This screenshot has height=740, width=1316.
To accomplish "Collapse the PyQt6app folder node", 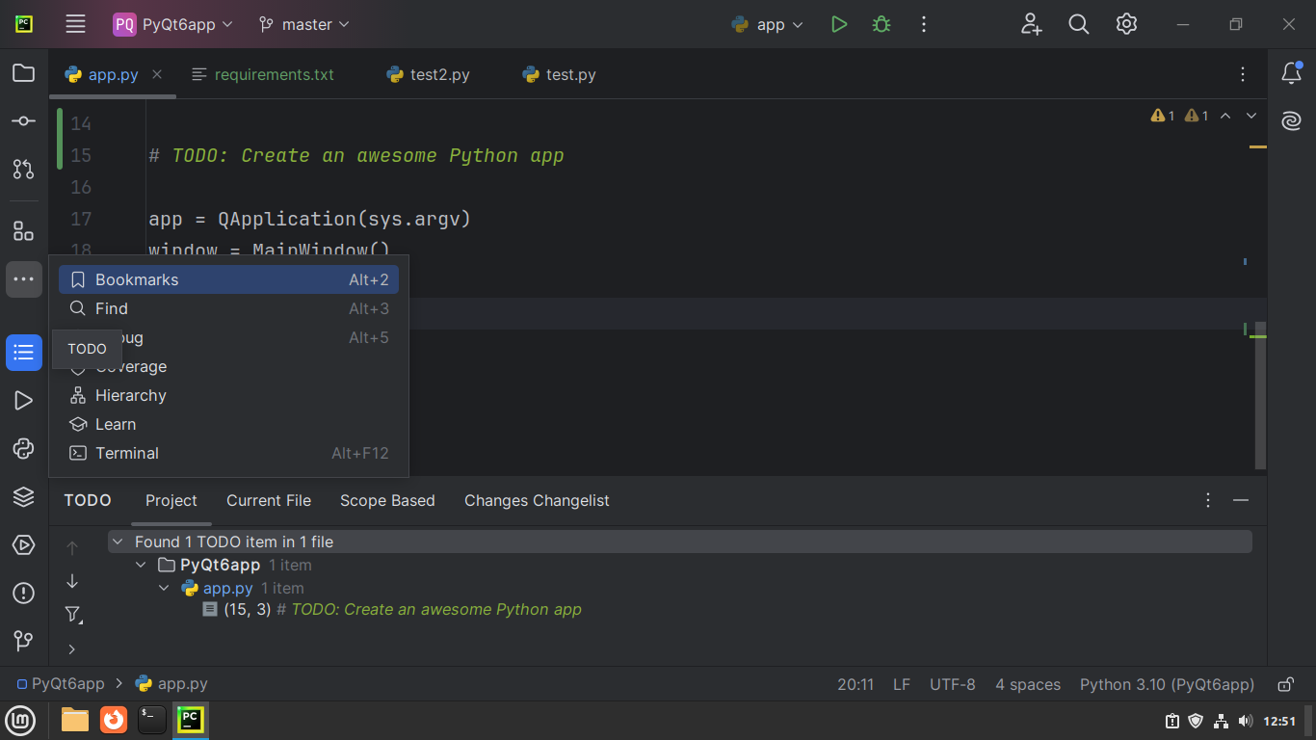I will [141, 565].
